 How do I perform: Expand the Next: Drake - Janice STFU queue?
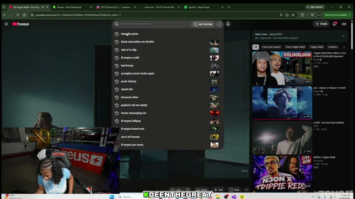point(343,36)
